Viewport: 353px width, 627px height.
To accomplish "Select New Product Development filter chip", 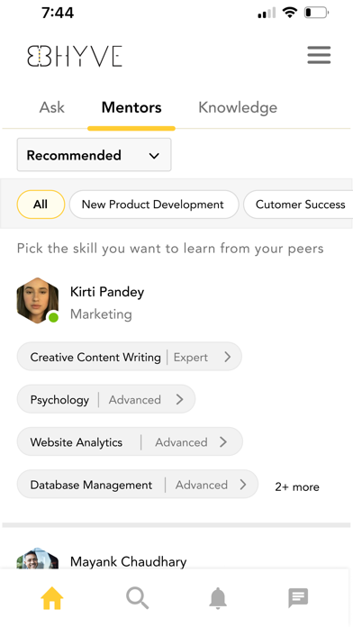I will point(154,204).
